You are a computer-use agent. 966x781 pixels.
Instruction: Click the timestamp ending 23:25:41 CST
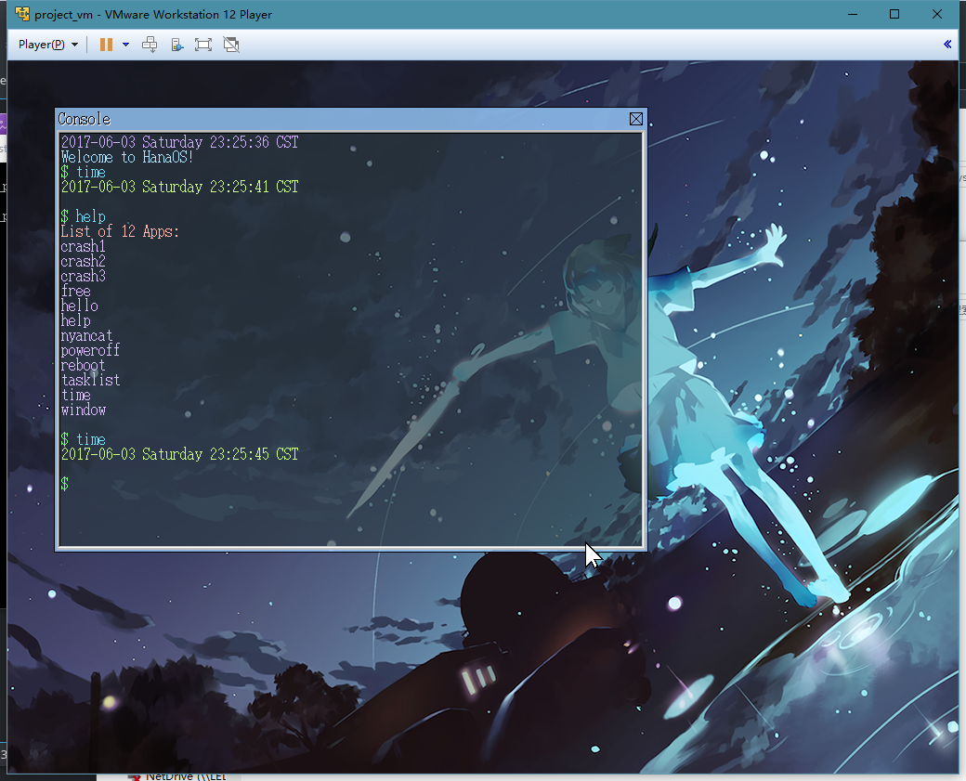(x=179, y=187)
